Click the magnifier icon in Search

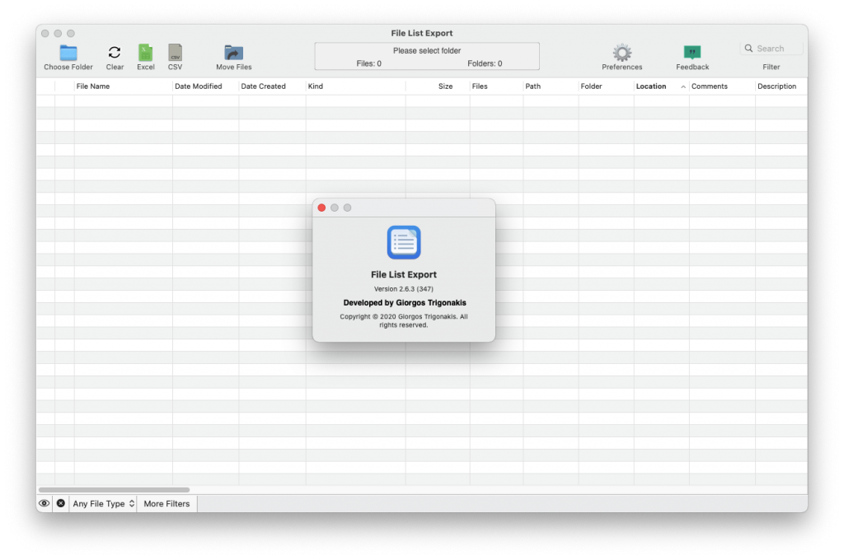(x=748, y=49)
